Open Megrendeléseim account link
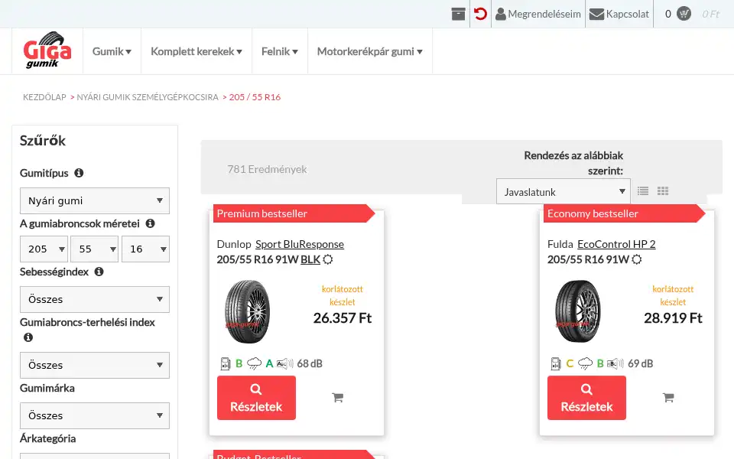The image size is (734, 459). click(x=538, y=14)
